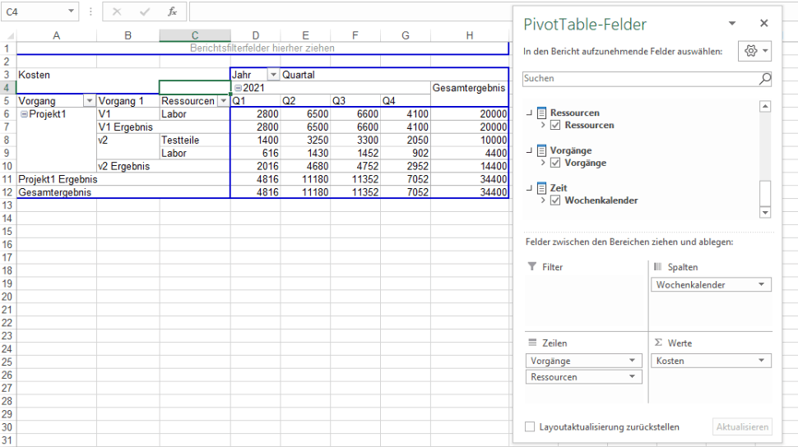
Task: Open Vorgänge dropdown in Zeilen area
Action: 632,361
